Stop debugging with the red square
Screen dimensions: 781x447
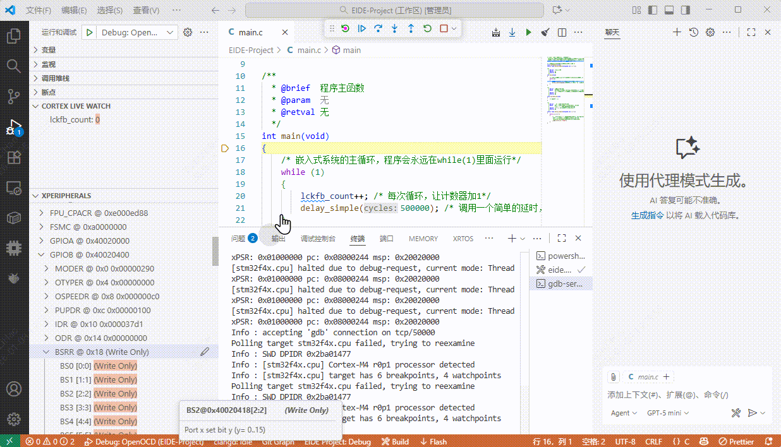444,28
